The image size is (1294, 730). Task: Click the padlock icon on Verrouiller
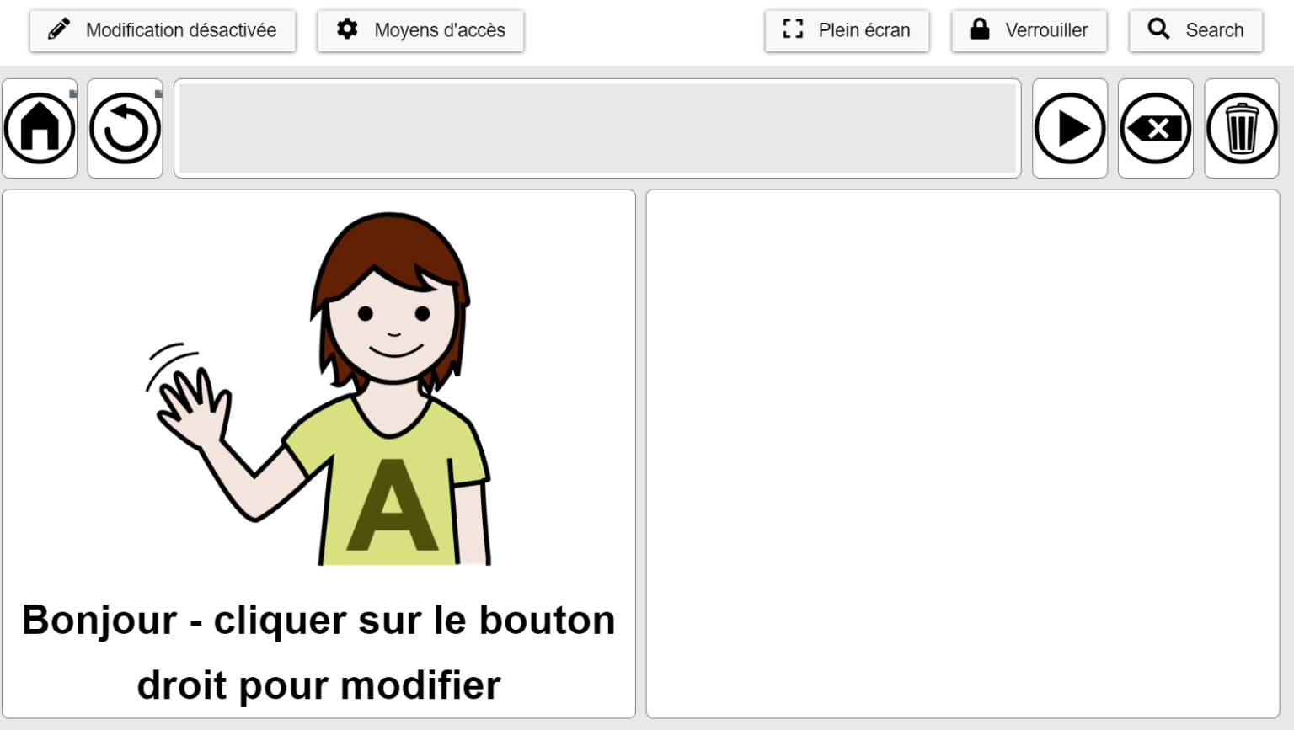coord(980,29)
